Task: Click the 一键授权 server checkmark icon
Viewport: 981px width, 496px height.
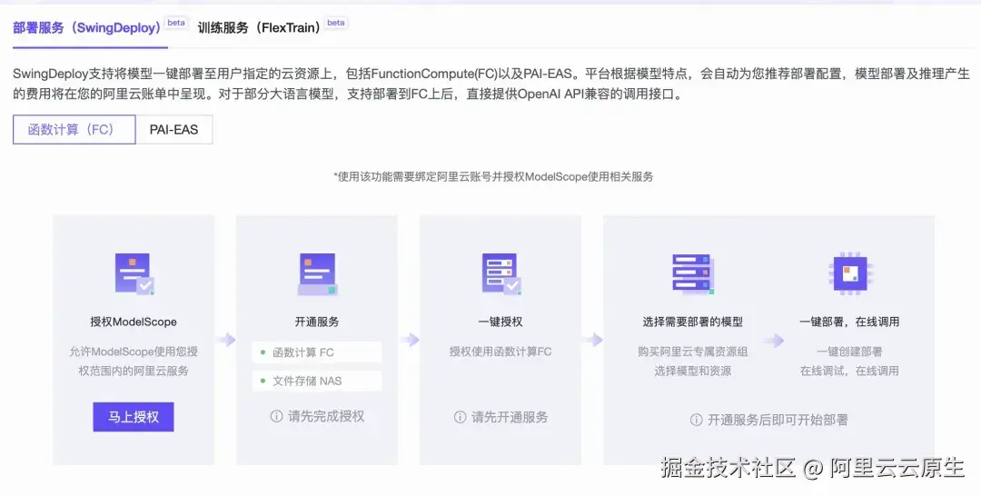Action: click(501, 274)
